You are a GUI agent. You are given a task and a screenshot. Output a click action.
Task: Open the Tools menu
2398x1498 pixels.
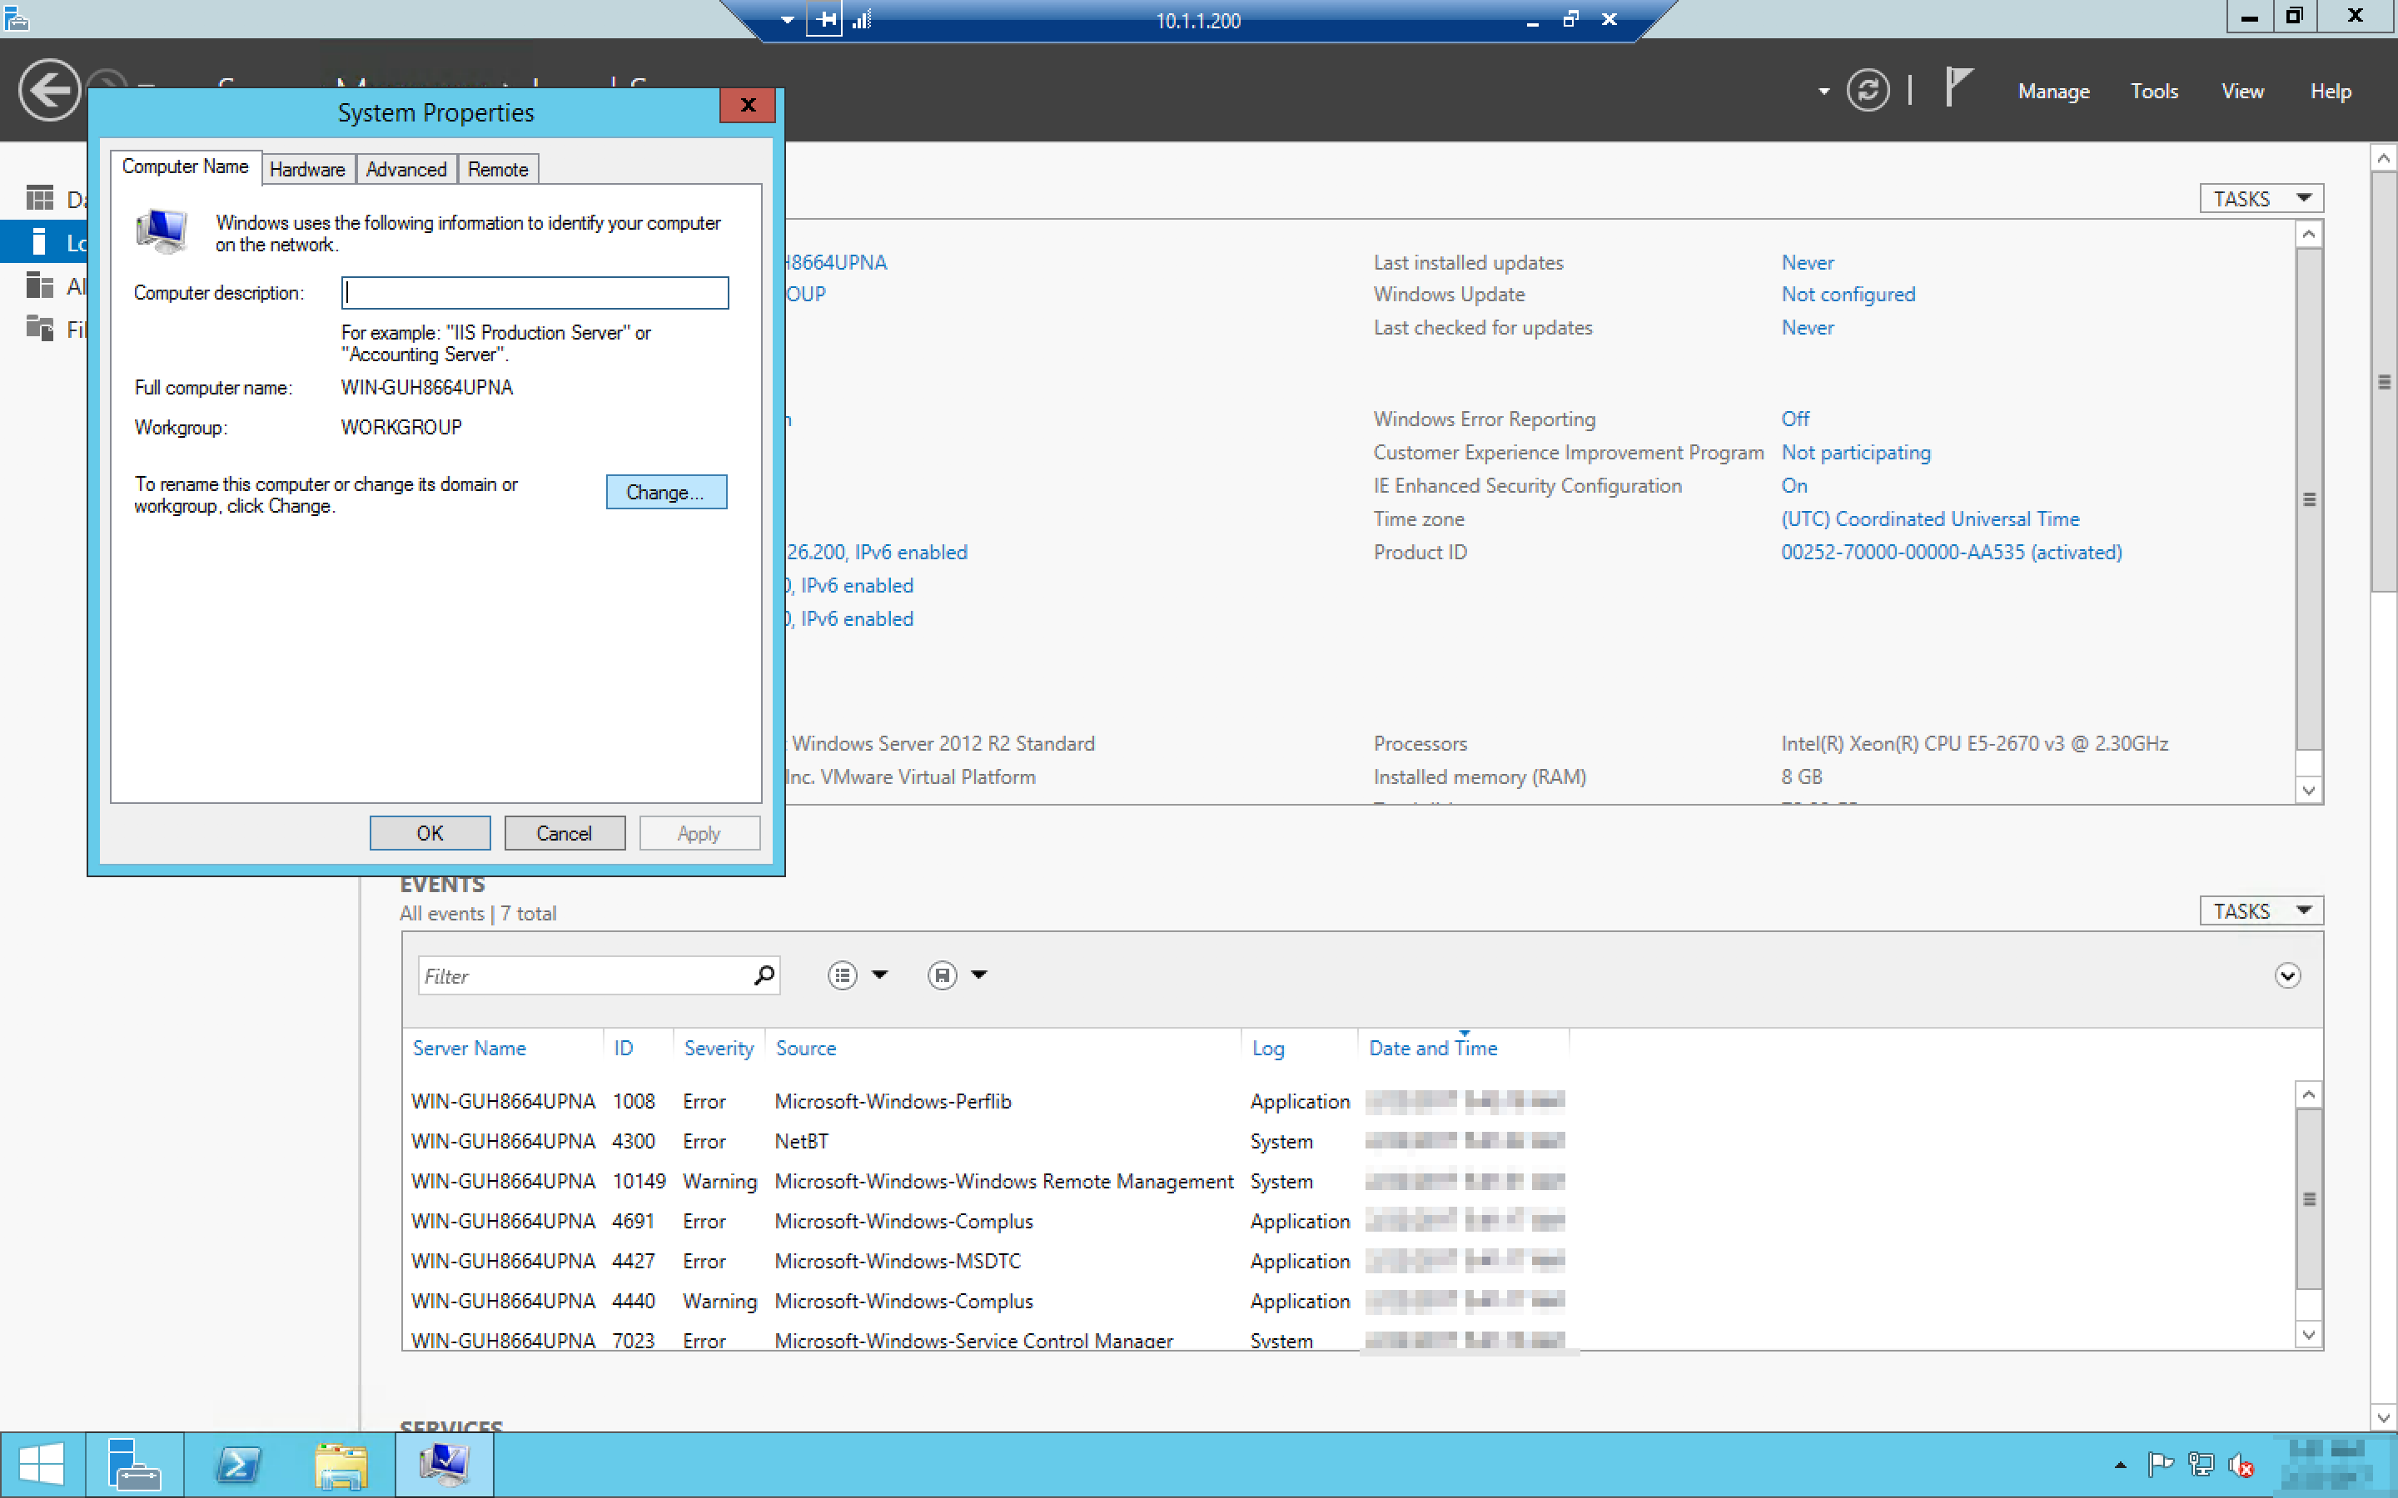coord(2153,92)
